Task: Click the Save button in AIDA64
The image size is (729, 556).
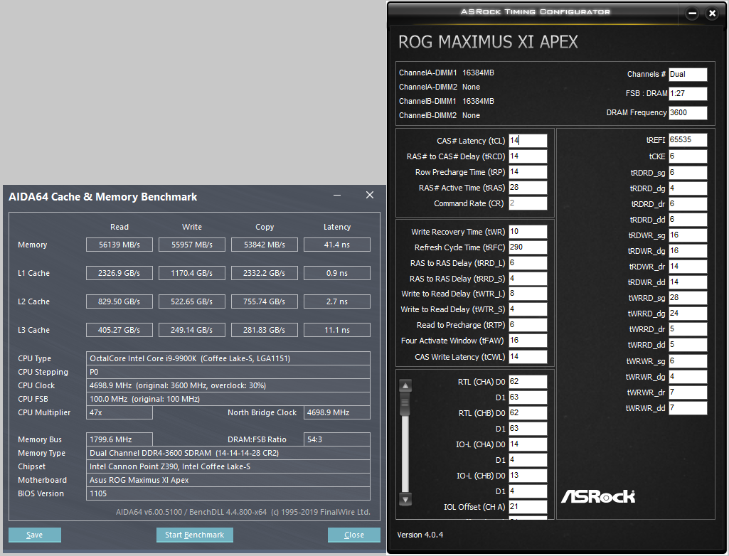Action: pyautogui.click(x=34, y=535)
